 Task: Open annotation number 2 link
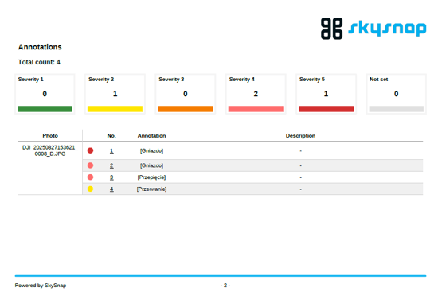(111, 165)
